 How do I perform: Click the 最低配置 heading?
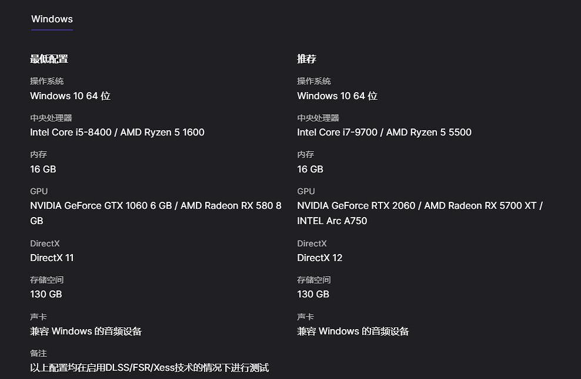tap(49, 59)
